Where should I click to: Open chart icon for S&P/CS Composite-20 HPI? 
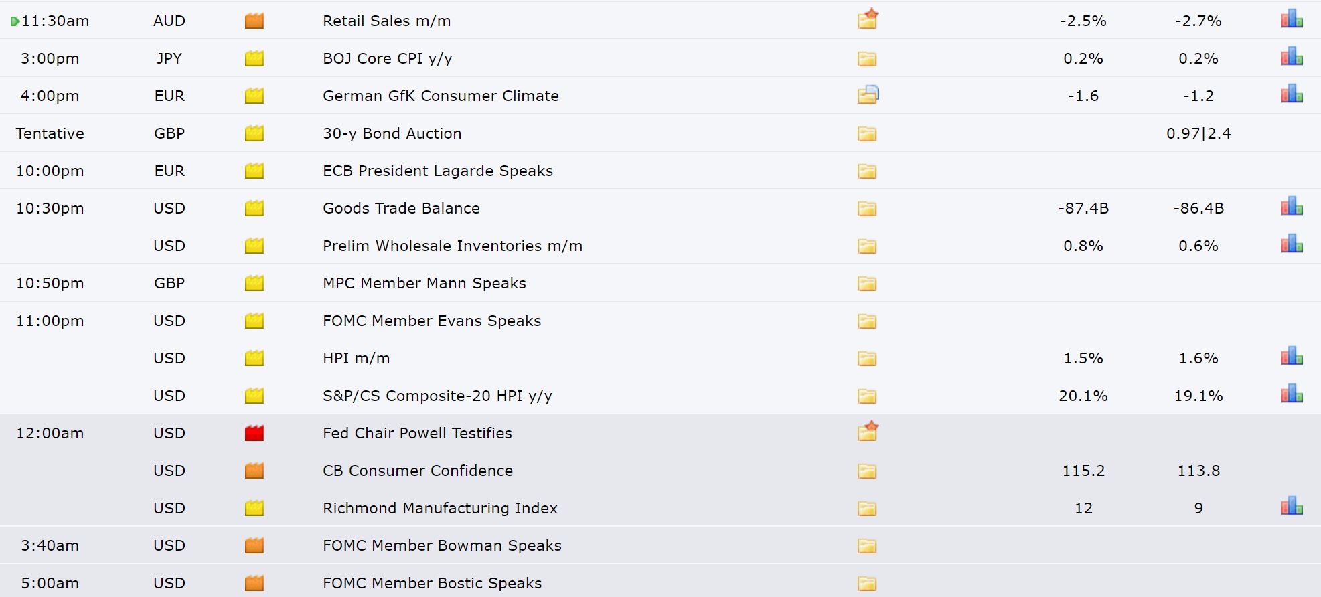click(x=1292, y=394)
